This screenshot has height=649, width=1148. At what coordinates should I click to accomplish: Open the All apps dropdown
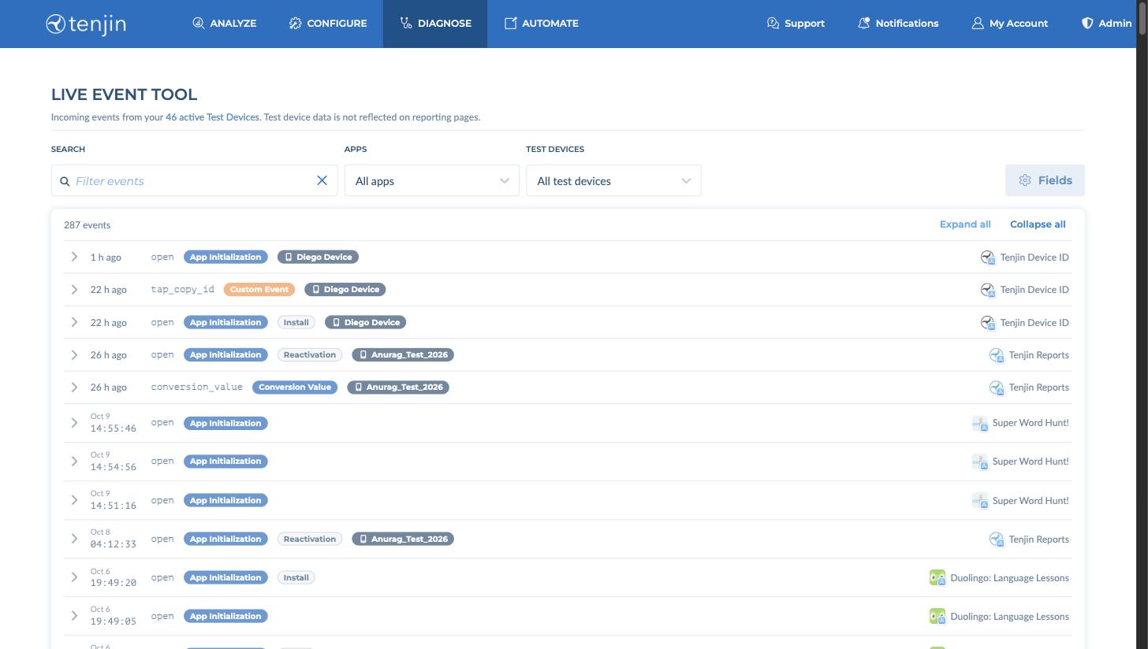pyautogui.click(x=432, y=180)
